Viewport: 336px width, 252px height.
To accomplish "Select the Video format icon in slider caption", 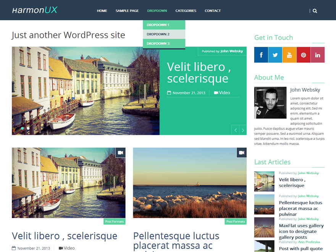I will pos(216,92).
